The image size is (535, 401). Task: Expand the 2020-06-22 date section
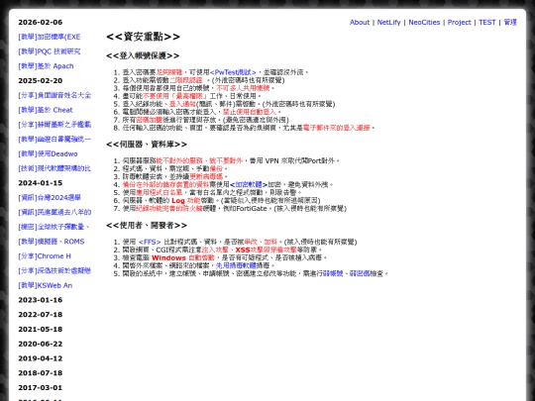click(x=41, y=344)
